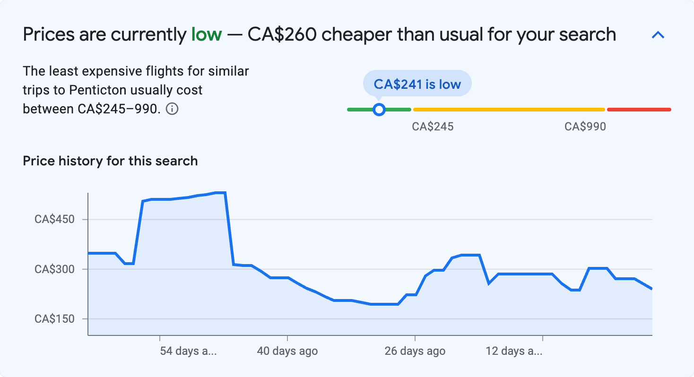Click the CA$450 y-axis label
This screenshot has width=694, height=377.
pyautogui.click(x=54, y=220)
